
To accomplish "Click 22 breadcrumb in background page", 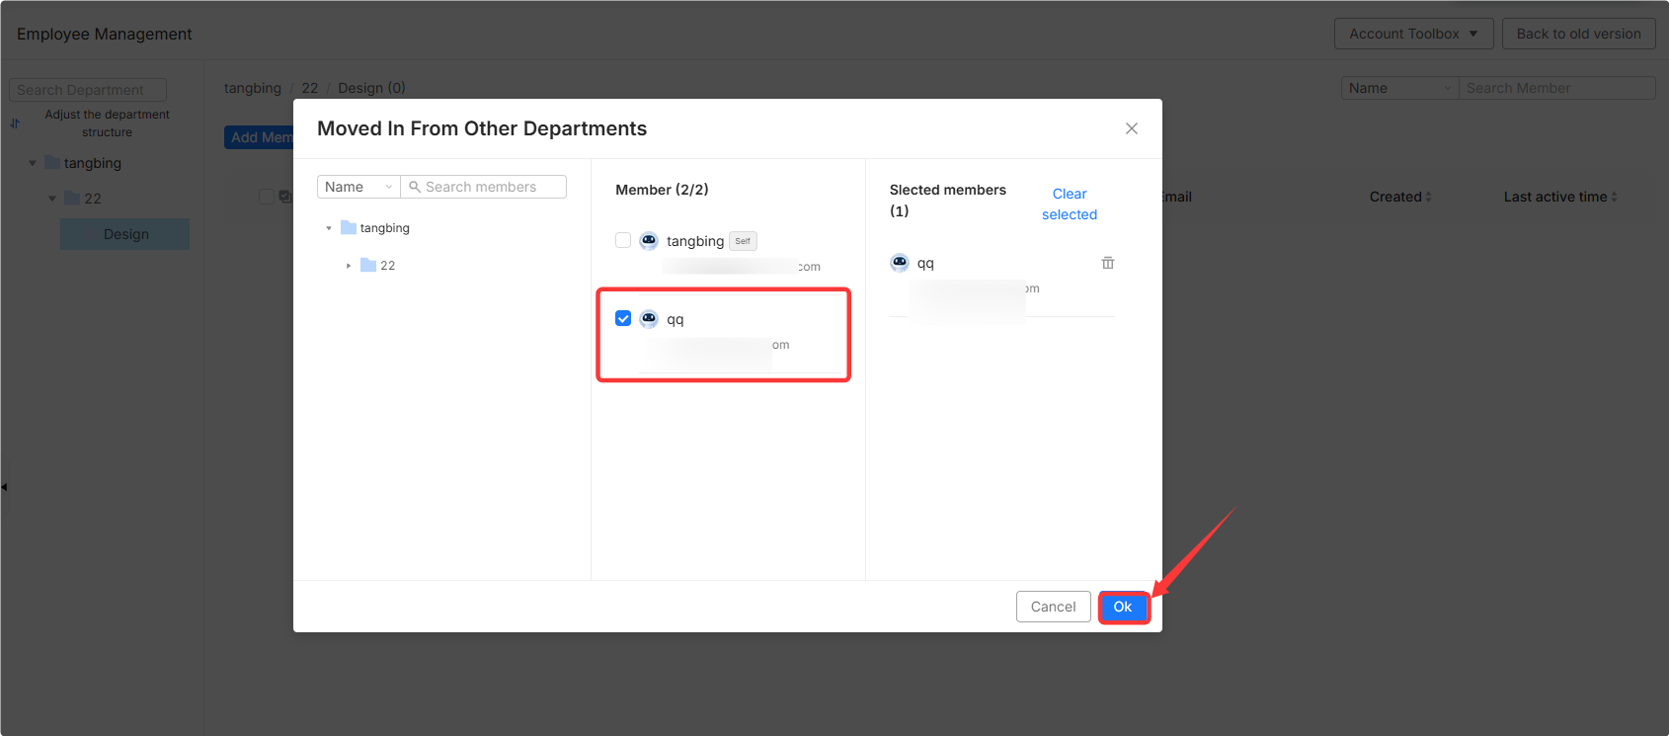I will pos(310,88).
